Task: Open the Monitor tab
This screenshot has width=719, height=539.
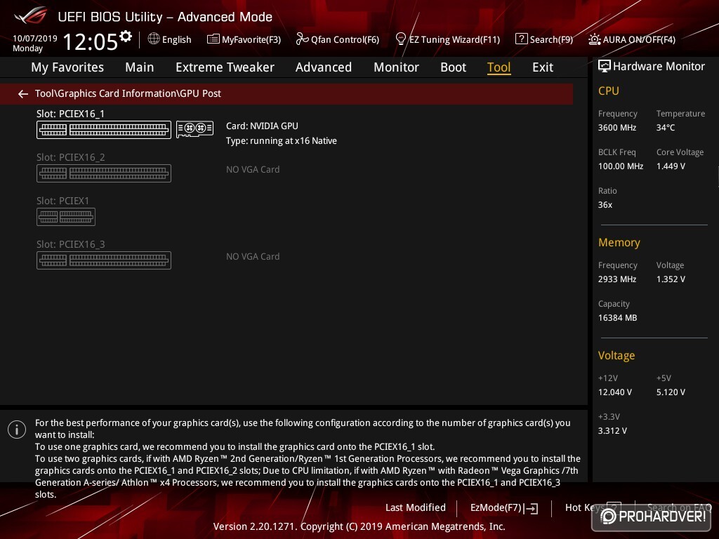Action: coord(396,67)
